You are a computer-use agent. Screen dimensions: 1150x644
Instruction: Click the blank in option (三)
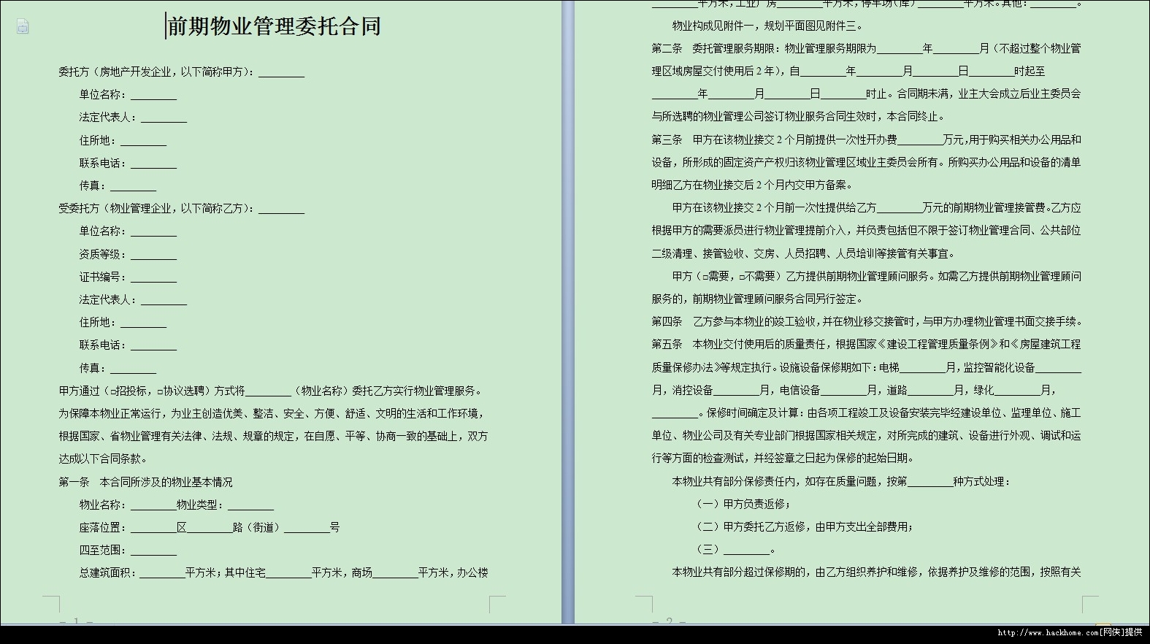[x=746, y=550]
